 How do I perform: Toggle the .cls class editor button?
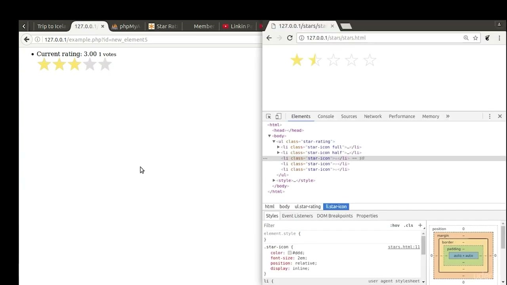(408, 225)
